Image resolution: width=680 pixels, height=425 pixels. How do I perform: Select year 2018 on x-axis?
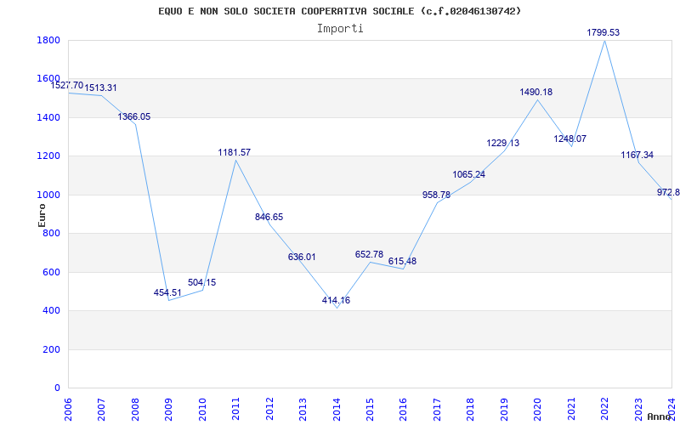tap(471, 409)
